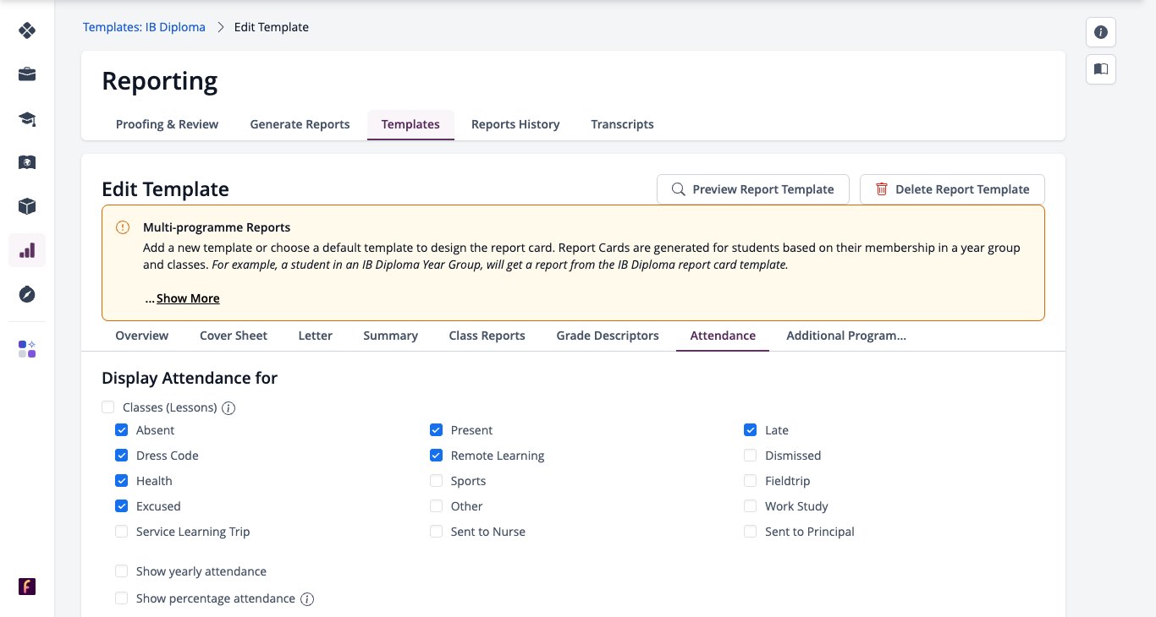Switch to the Cover Sheet tab
This screenshot has height=617, width=1156.
point(234,336)
